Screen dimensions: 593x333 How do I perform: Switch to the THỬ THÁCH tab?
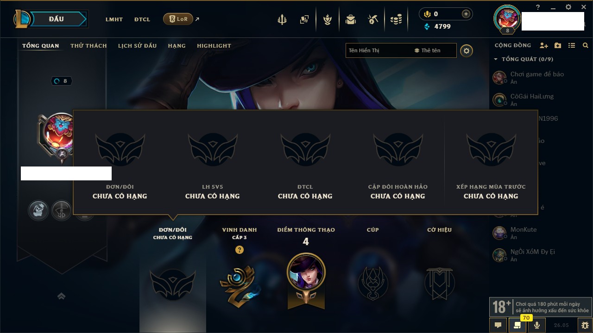88,46
